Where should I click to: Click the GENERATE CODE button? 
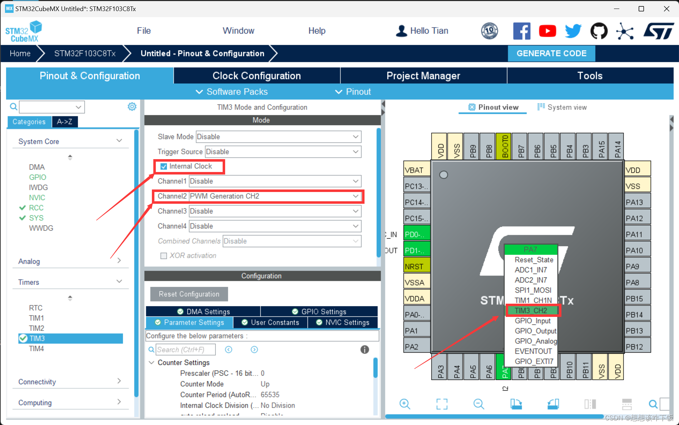551,54
